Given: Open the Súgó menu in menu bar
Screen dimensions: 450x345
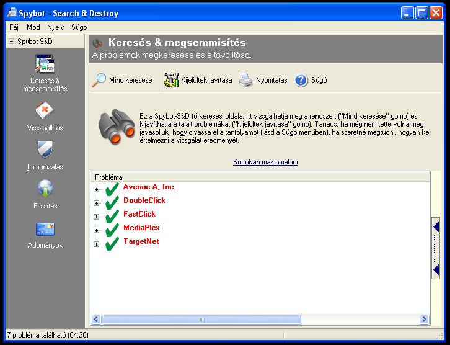Looking at the screenshot, I should [79, 27].
